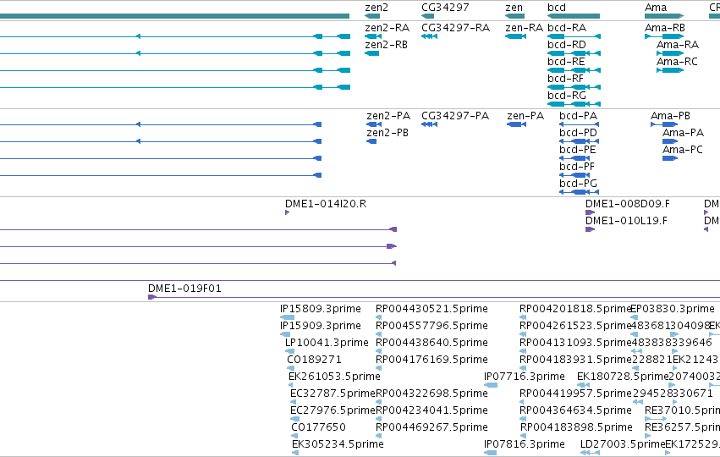This screenshot has width=720, height=457.
Task: Click transcript Ama-RB
Action: (x=665, y=28)
